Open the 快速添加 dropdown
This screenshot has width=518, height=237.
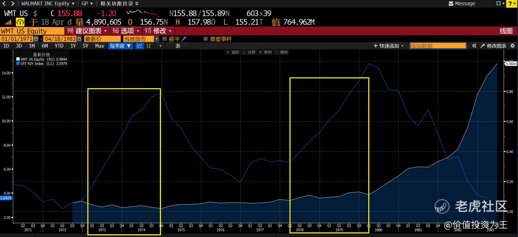coord(389,46)
